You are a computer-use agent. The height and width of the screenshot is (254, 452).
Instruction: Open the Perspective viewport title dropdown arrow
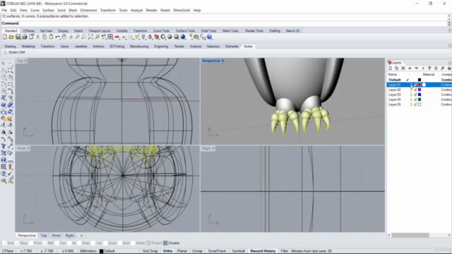tap(223, 61)
